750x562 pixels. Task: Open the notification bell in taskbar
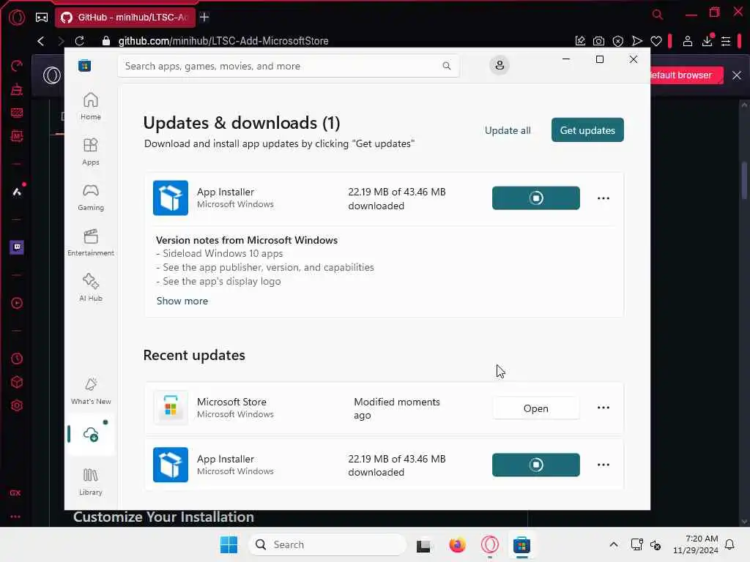(x=729, y=544)
